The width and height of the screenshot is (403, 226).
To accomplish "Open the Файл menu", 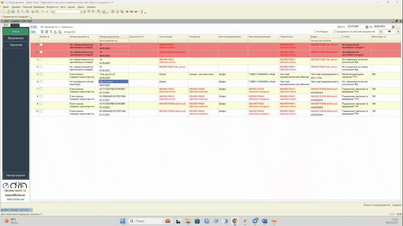I will (x=6, y=7).
